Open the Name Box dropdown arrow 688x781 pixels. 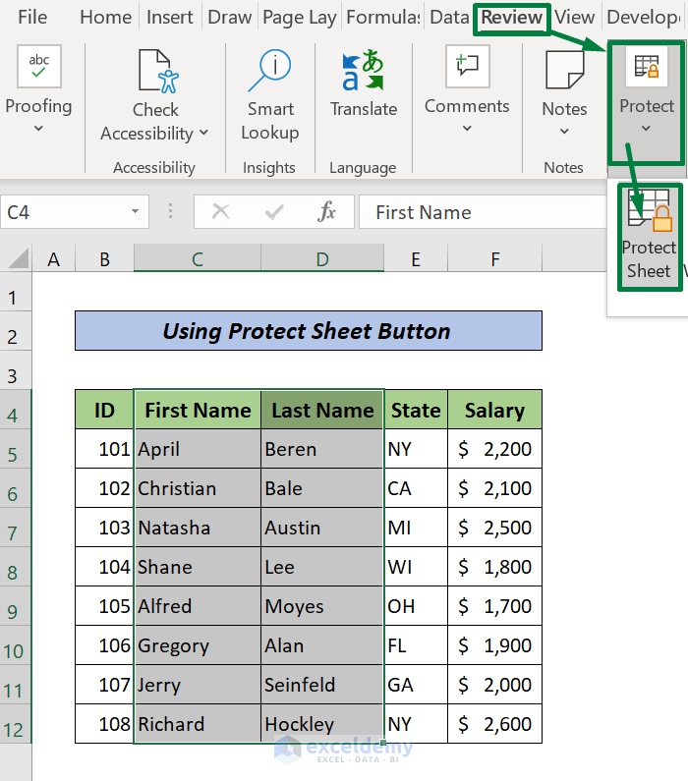135,211
